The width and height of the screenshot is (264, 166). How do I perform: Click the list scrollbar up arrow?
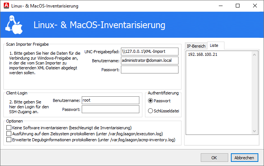[x=255, y=54]
